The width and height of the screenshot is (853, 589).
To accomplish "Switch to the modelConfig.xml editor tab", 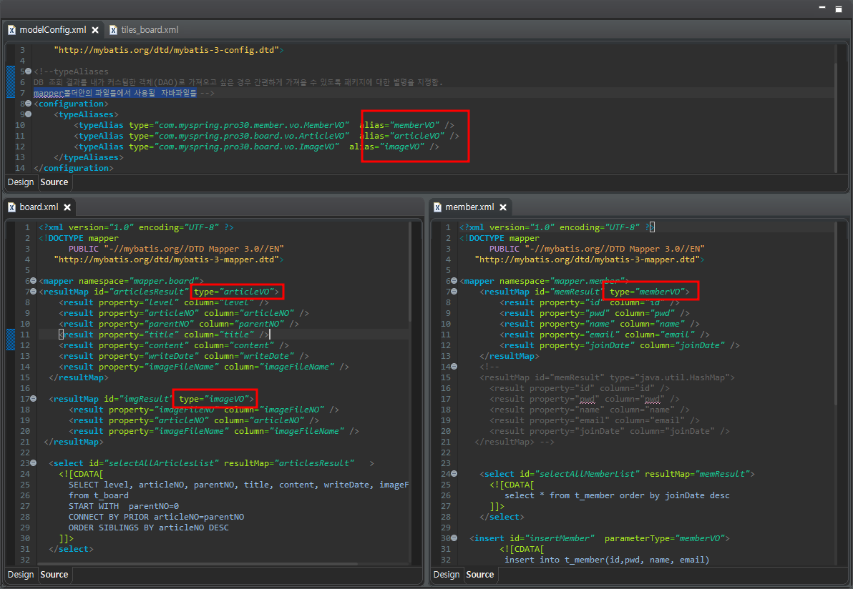I will 52,30.
